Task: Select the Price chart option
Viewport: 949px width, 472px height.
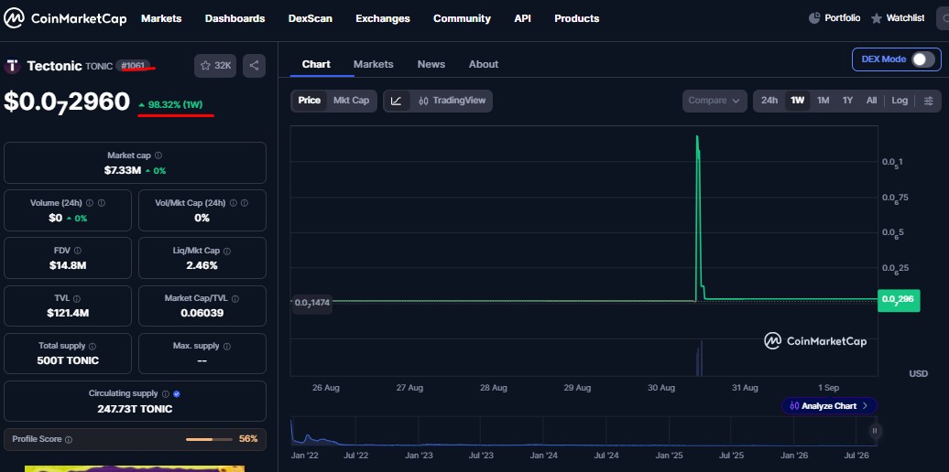Action: [x=310, y=101]
